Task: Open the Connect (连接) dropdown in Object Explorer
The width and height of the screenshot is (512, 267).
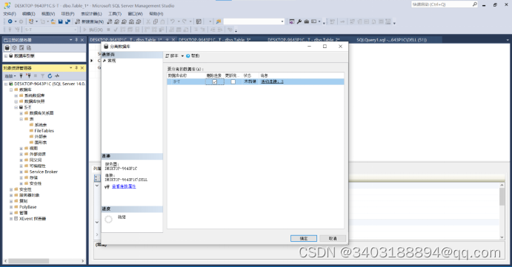Action: tap(10, 76)
